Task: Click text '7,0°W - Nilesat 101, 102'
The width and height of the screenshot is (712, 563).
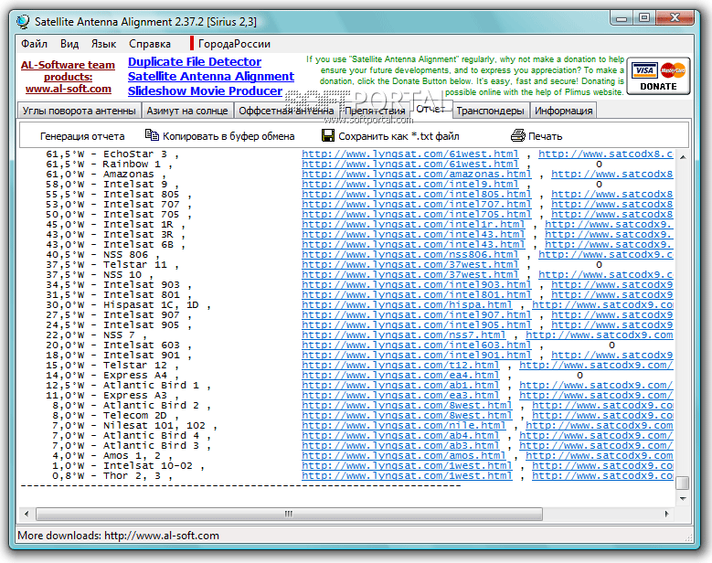Action: [129, 425]
